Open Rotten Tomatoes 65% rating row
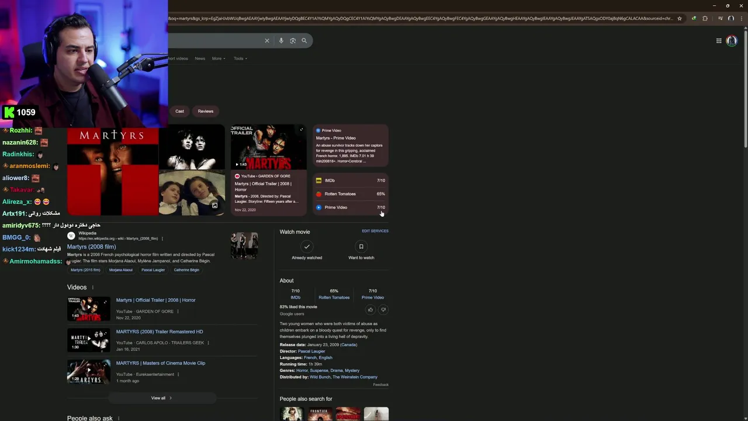This screenshot has width=748, height=421. [351, 194]
